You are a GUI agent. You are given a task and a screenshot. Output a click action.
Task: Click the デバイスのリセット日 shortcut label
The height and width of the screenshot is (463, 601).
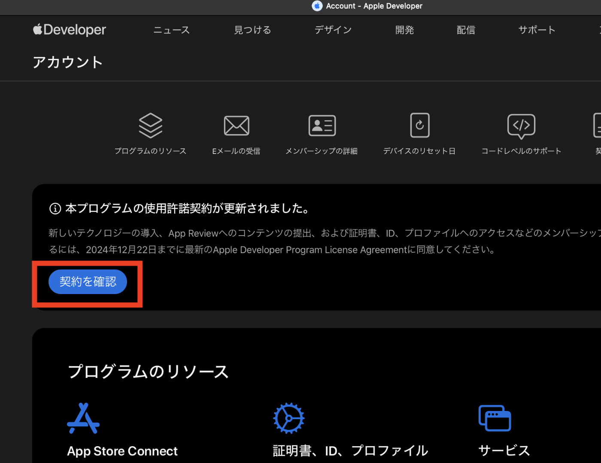[419, 151]
